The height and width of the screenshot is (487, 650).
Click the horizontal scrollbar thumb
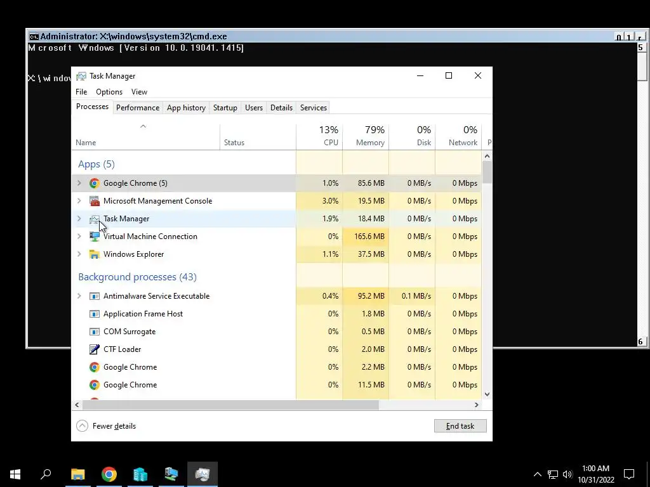tap(230, 405)
